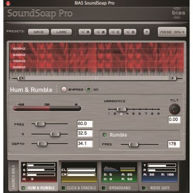The height and width of the screenshot is (193, 193).
Task: Click the Depth slider handle
Action: tap(42, 144)
